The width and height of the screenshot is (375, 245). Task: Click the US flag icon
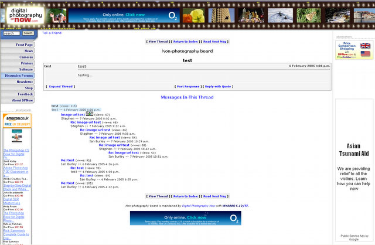(x=366, y=54)
